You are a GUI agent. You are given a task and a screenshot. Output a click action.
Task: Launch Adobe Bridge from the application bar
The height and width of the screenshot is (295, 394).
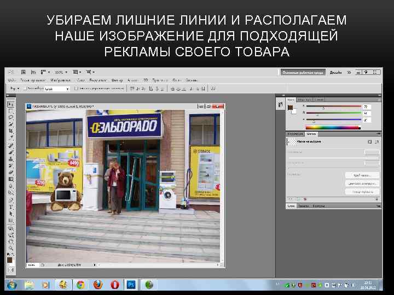point(24,72)
